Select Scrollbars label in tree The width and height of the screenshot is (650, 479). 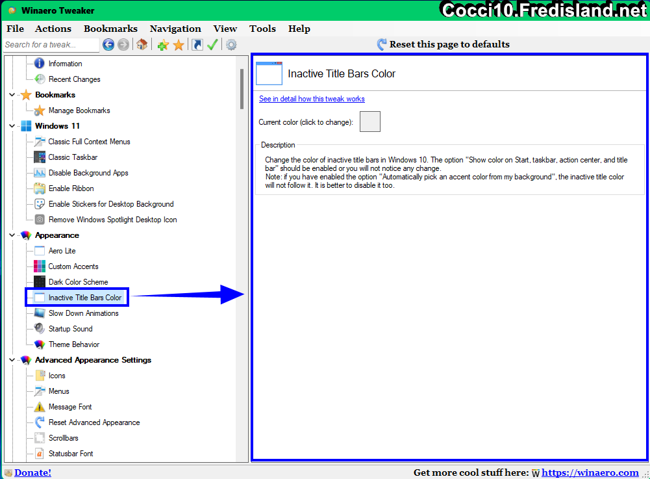point(63,438)
